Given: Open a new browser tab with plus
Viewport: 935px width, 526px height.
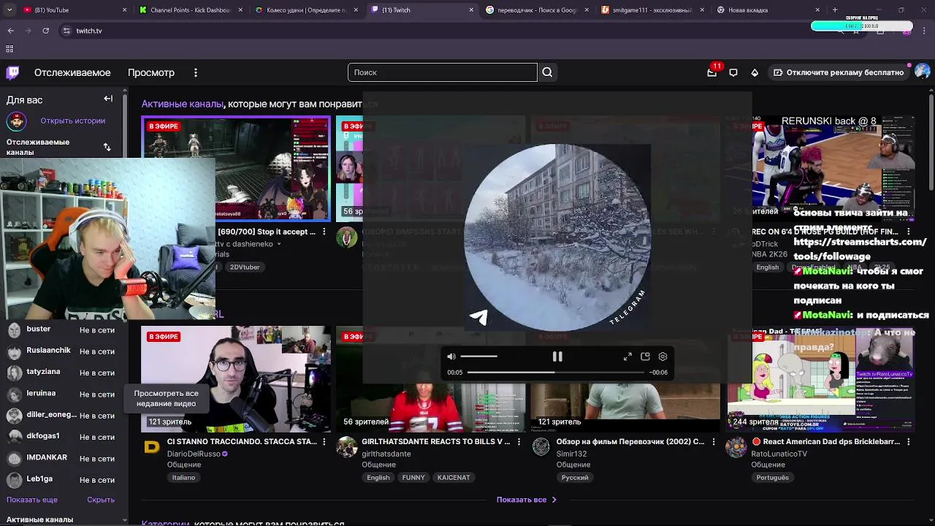Looking at the screenshot, I should pos(835,10).
